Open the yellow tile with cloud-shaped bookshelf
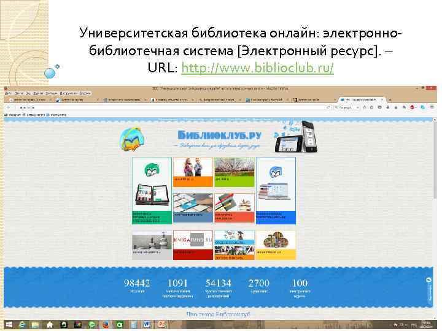Screen dimensions: 442x331 pyautogui.click(x=276, y=245)
